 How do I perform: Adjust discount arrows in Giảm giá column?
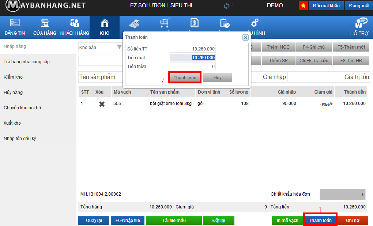pyautogui.click(x=330, y=104)
